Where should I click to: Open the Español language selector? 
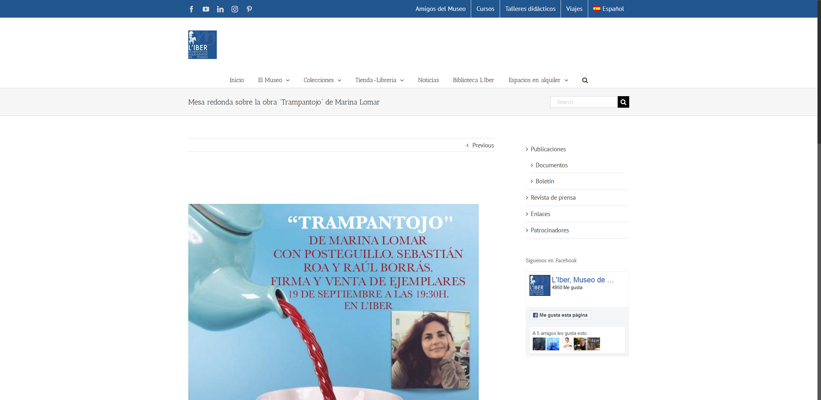608,9
